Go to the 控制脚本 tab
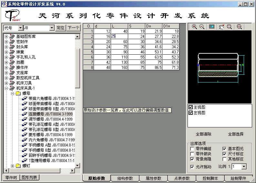Viewport: 256px width, 183px height. click(210, 178)
